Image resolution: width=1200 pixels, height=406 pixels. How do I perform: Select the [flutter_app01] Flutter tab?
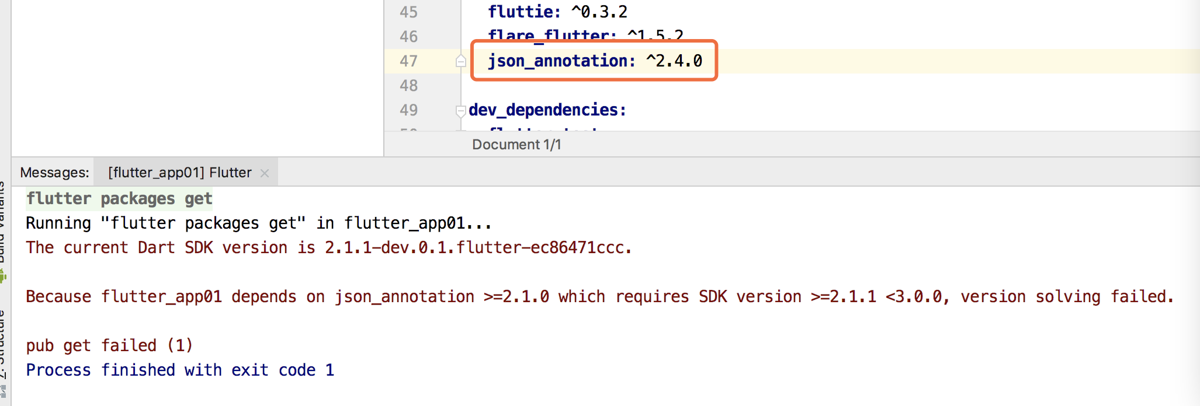coord(179,173)
